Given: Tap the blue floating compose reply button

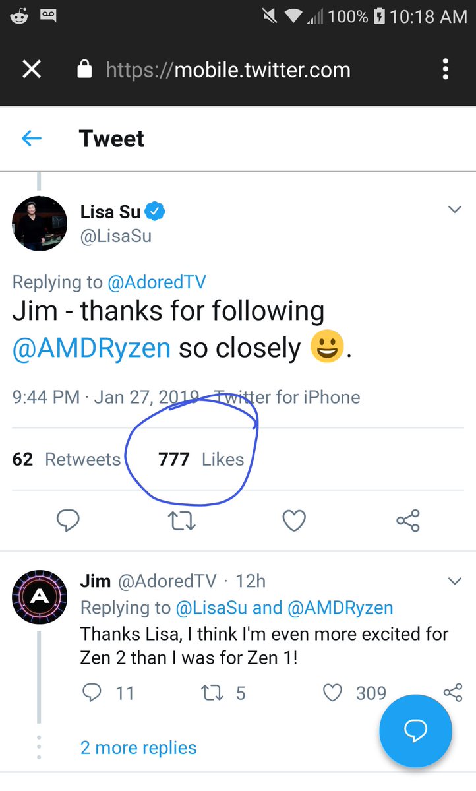Looking at the screenshot, I should tap(415, 730).
